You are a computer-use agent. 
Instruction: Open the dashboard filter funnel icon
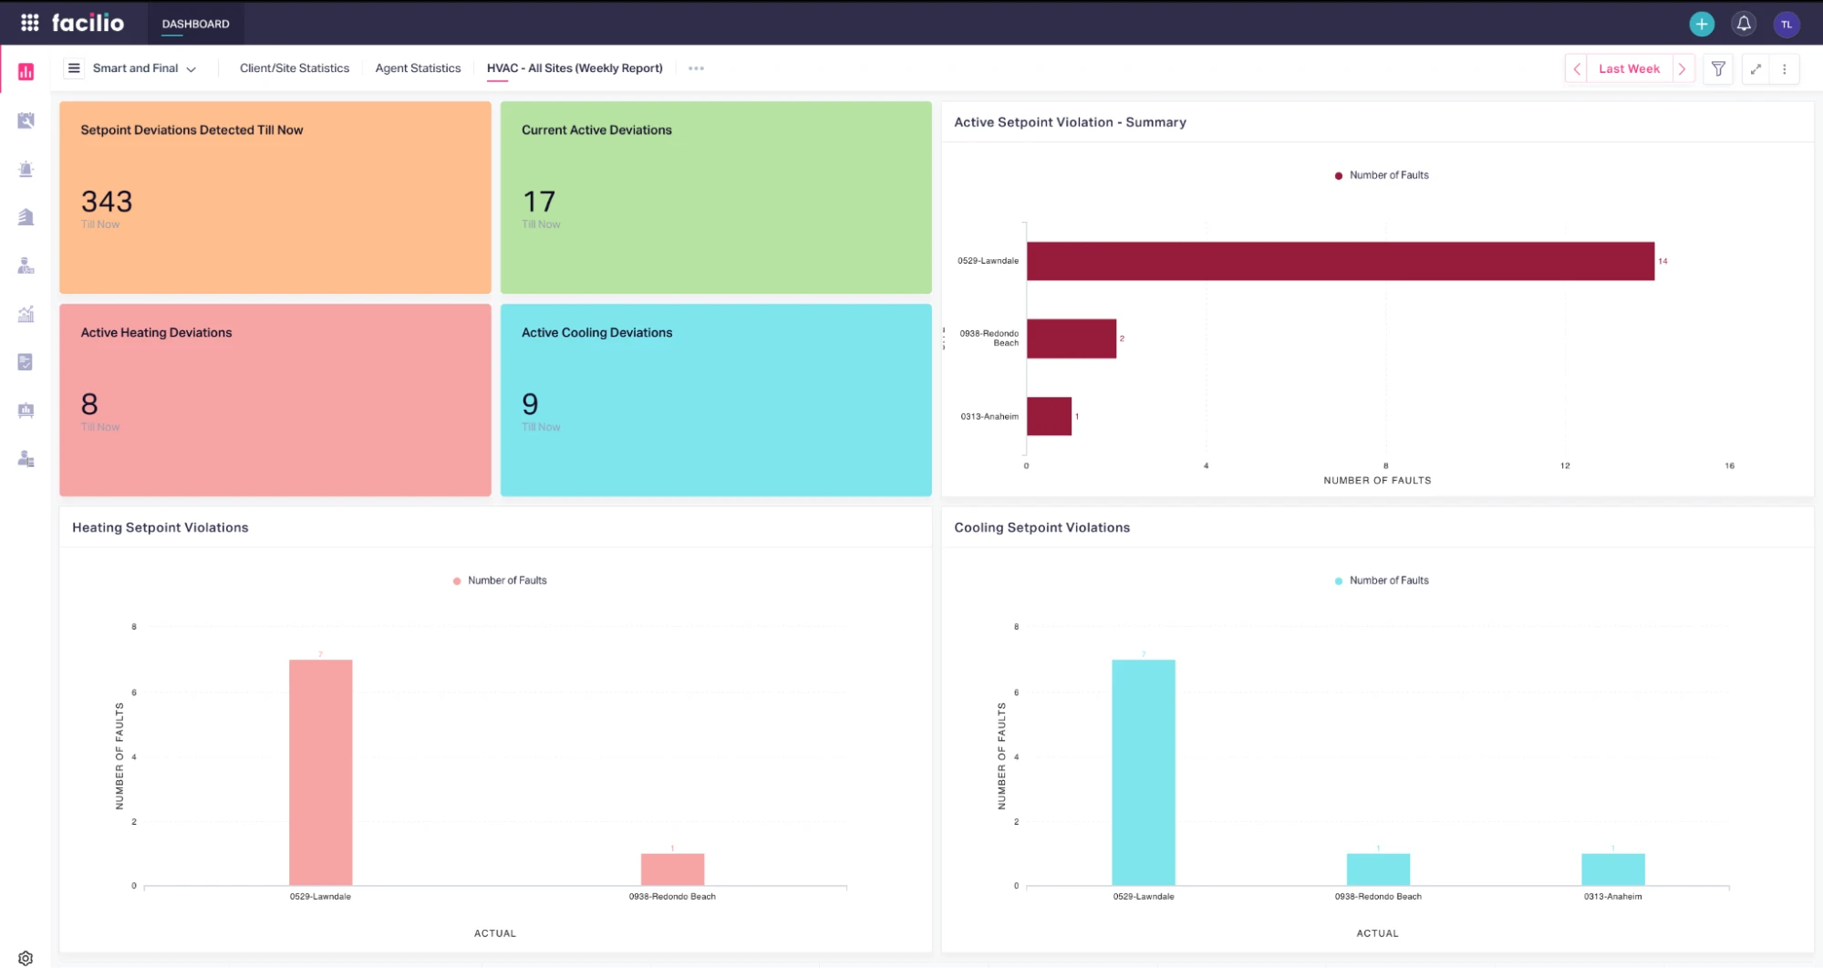tap(1717, 68)
